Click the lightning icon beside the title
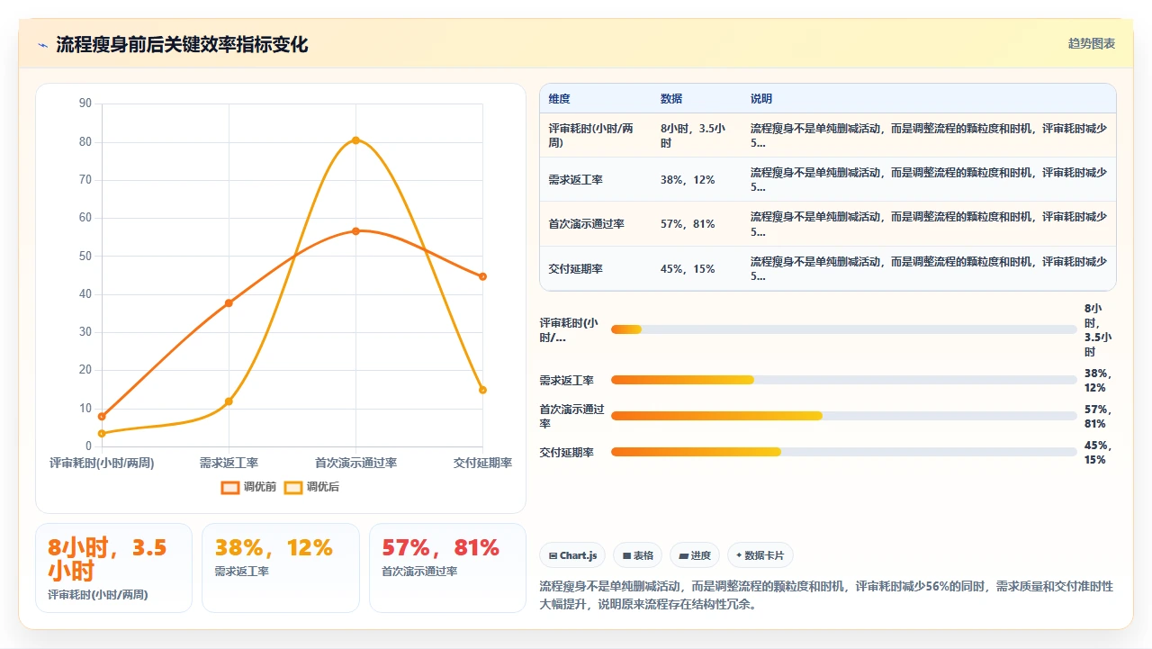The image size is (1152, 649). coord(42,45)
